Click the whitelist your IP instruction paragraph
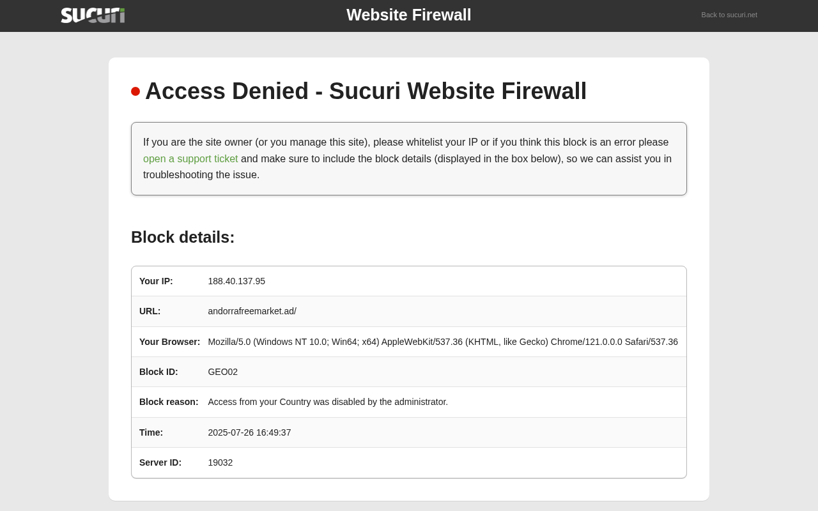This screenshot has height=511, width=818. (x=409, y=158)
